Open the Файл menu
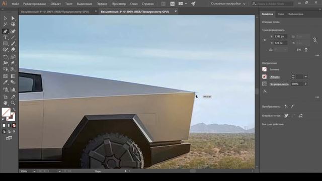Image resolution: width=322 pixels, height=181 pixels. pyautogui.click(x=16, y=4)
